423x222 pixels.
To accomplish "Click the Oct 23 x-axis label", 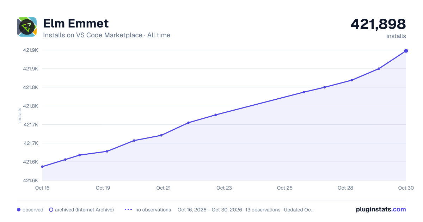I will coord(224,188).
